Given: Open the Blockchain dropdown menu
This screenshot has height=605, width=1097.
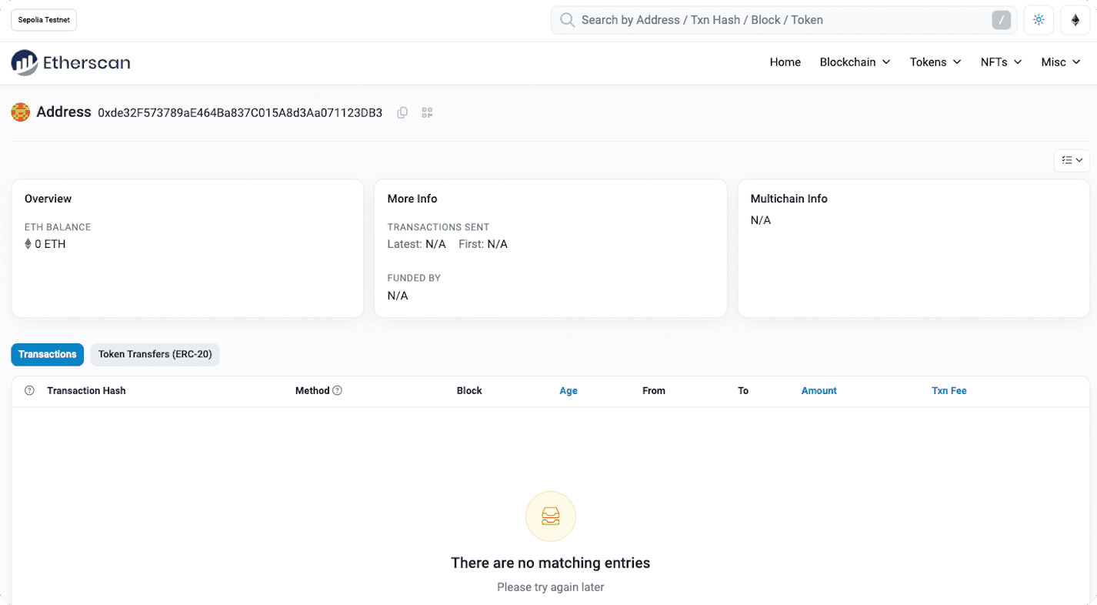Looking at the screenshot, I should (854, 62).
